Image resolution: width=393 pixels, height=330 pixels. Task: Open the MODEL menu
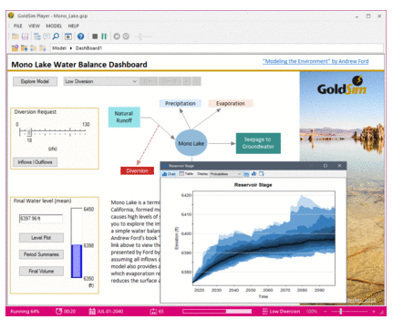tap(54, 26)
